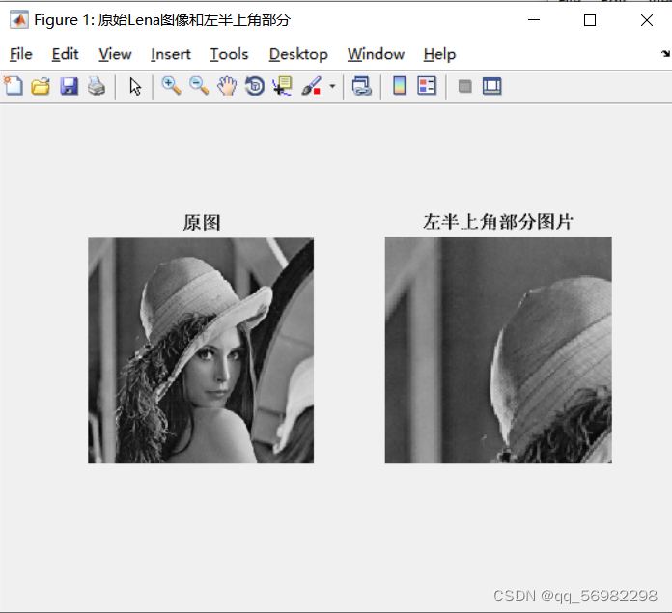
Task: Click the New Figure toolbar icon
Action: 14,86
